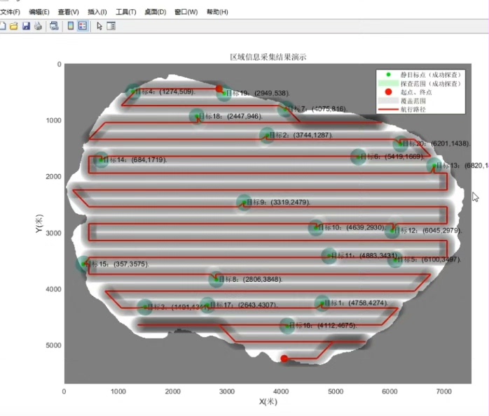489x416 pixels.
Task: Click the link plot toolbar icon
Action: (54, 26)
